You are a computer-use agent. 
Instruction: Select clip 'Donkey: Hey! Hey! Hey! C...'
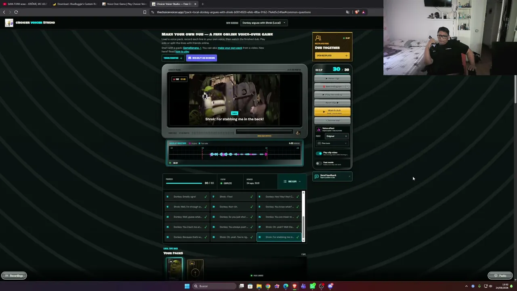pyautogui.click(x=280, y=197)
